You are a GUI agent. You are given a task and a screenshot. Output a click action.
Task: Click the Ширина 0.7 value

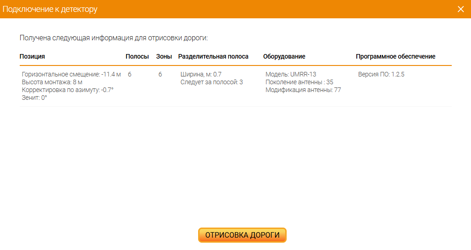pyautogui.click(x=201, y=74)
